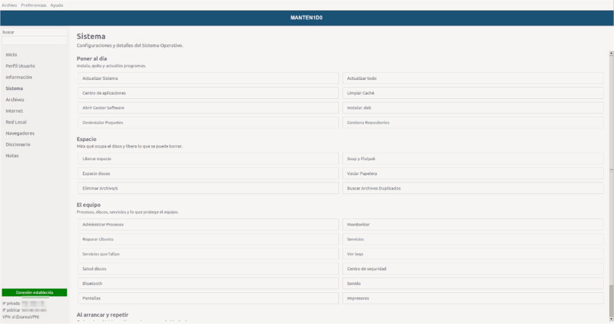Open Espacio discos

coord(208,173)
